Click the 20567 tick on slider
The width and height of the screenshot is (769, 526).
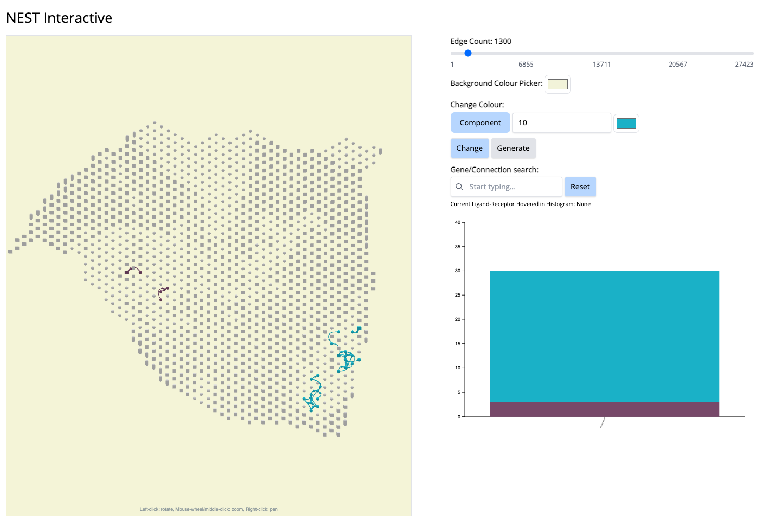(677, 65)
